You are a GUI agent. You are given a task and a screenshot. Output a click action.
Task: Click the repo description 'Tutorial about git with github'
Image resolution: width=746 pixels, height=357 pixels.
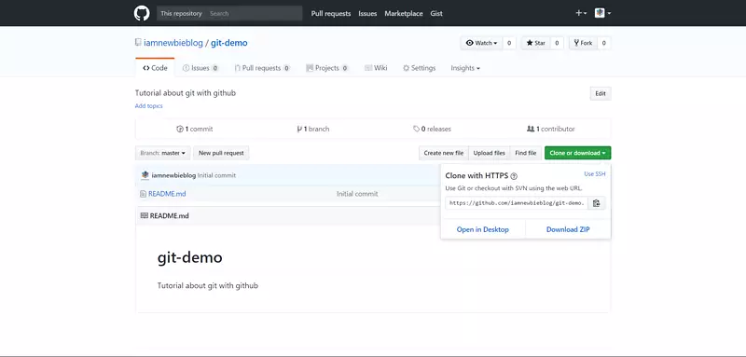pyautogui.click(x=186, y=93)
